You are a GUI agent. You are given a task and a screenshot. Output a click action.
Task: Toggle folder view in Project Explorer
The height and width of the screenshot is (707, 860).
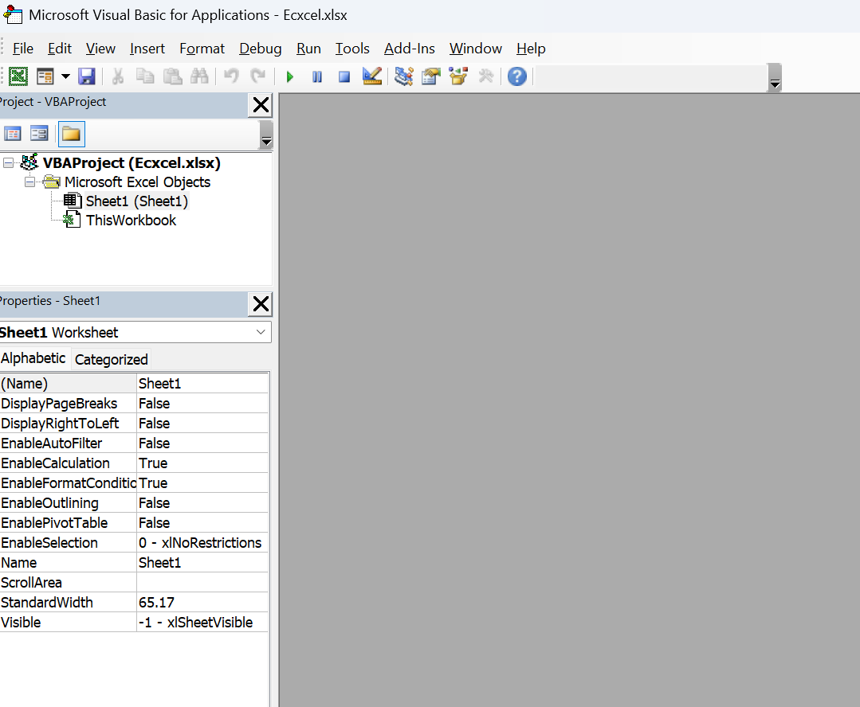tap(70, 133)
